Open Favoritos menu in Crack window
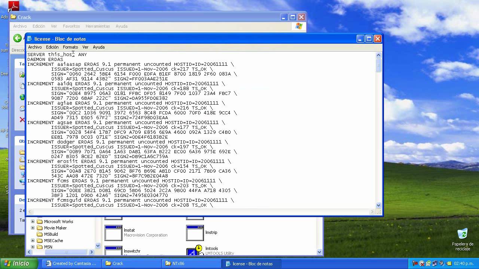This screenshot has height=269, width=479. tap(71, 26)
